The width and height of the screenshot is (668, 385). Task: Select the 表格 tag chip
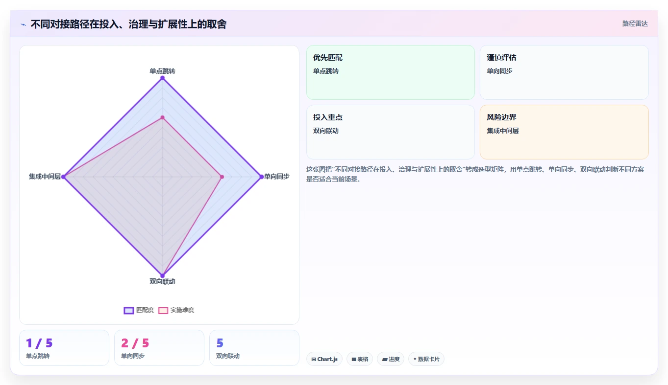point(360,359)
